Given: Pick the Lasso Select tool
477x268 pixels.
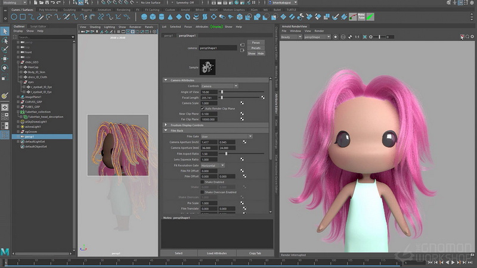Looking at the screenshot, I should tap(5, 40).
